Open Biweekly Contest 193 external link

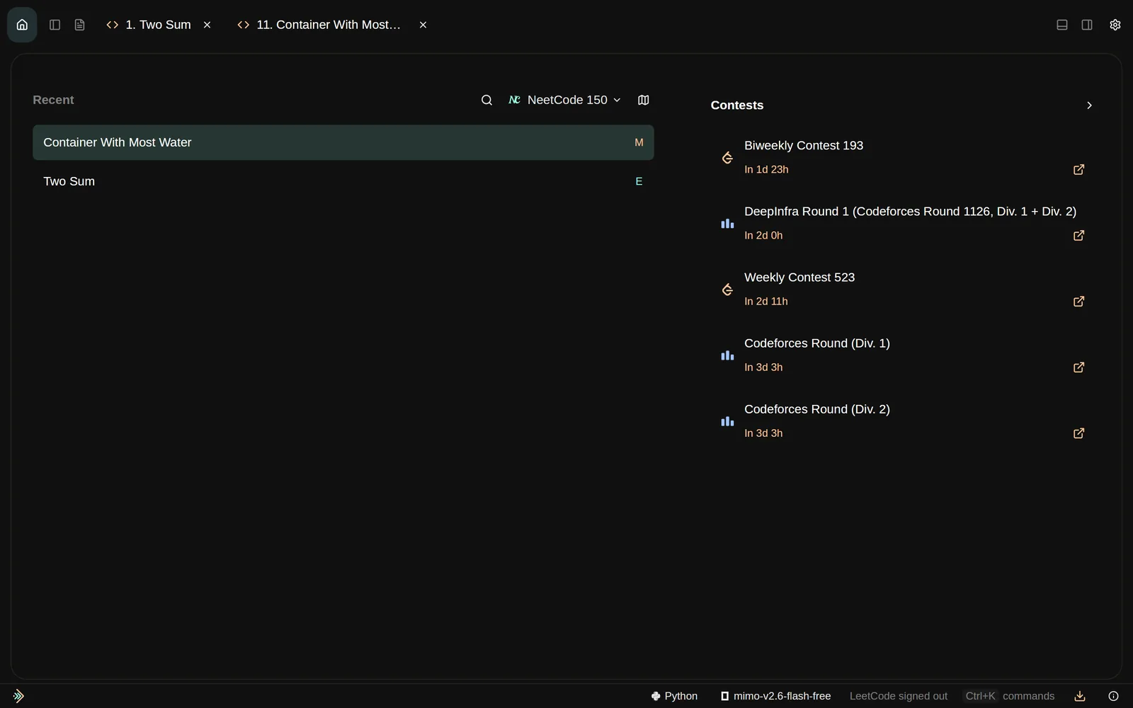click(x=1078, y=170)
